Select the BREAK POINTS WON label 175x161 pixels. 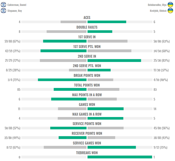(87, 76)
